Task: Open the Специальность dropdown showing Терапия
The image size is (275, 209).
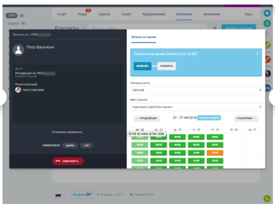Action: point(196,90)
